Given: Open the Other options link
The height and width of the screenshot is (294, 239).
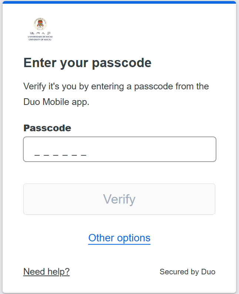Looking at the screenshot, I should click(x=119, y=238).
